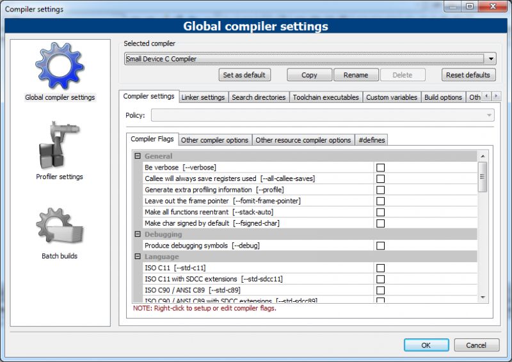The width and height of the screenshot is (512, 362).
Task: Click the Batch builds label
Action: click(60, 256)
